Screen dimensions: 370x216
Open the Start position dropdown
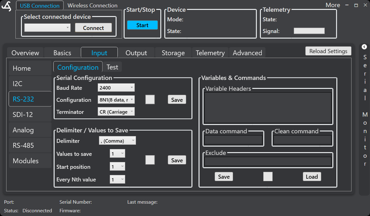point(117,167)
